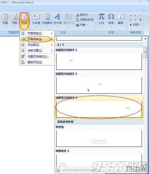Open dropdown arrow under 页脚

point(15,27)
